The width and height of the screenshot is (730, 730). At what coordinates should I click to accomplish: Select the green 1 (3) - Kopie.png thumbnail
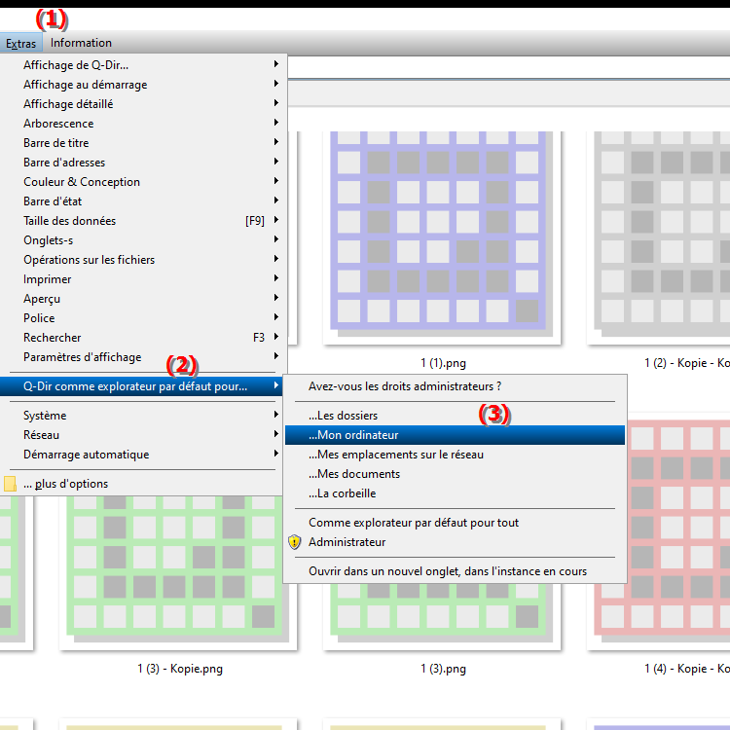(178, 571)
